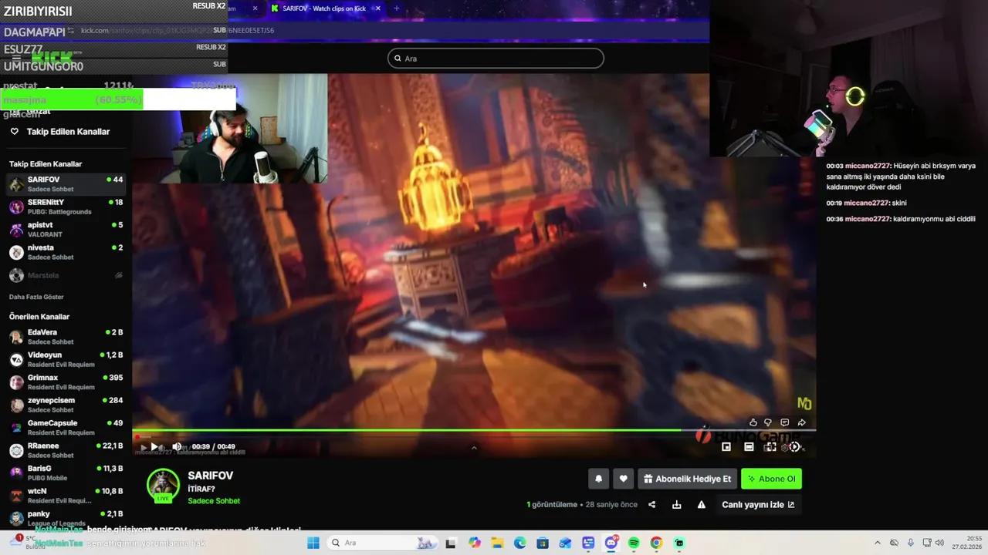Click the taskbar Ara search box
This screenshot has width=988, height=555.
tap(382, 543)
